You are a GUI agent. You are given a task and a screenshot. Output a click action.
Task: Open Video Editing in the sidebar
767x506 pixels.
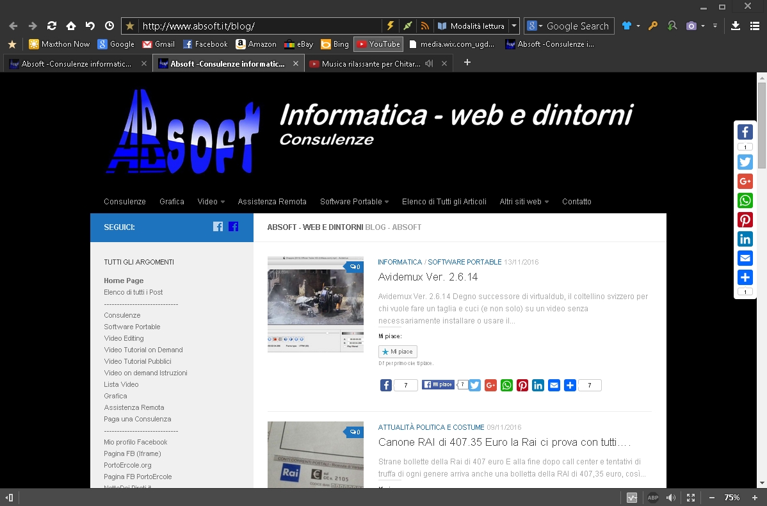tap(124, 338)
